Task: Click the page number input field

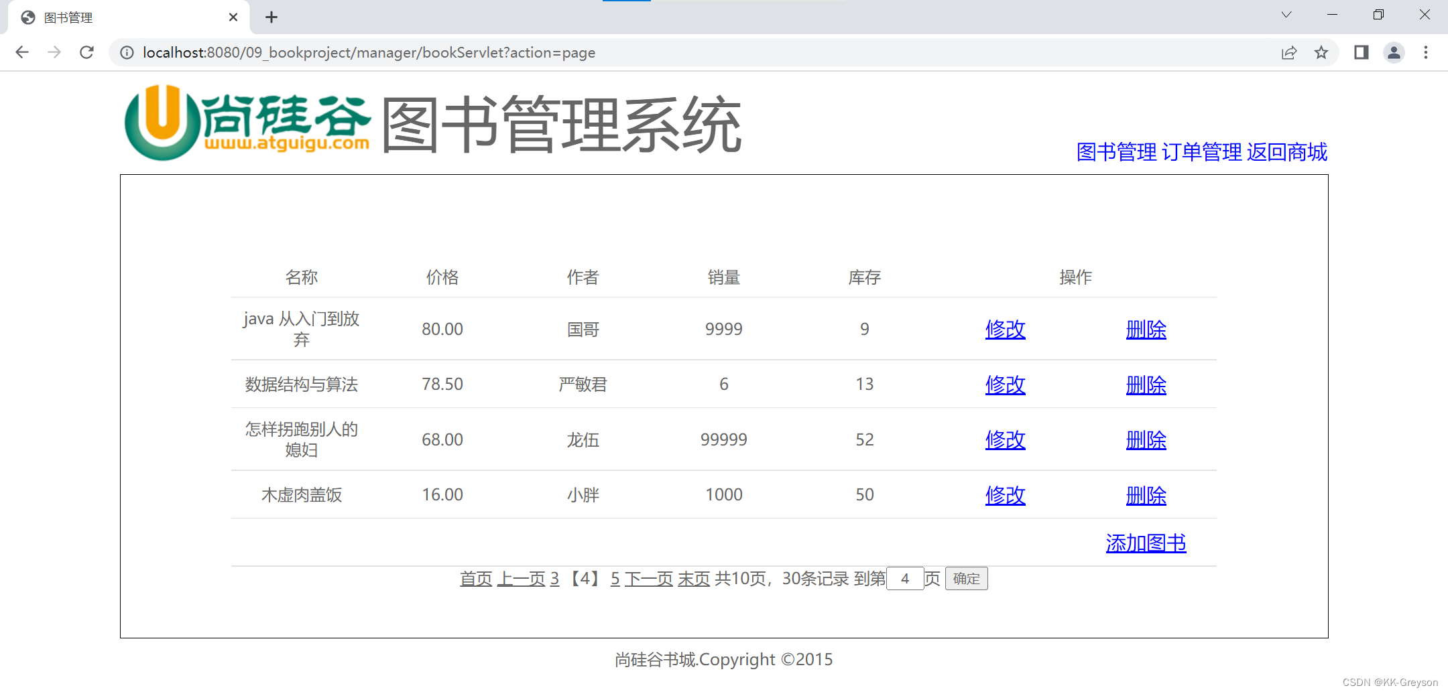Action: click(x=905, y=578)
